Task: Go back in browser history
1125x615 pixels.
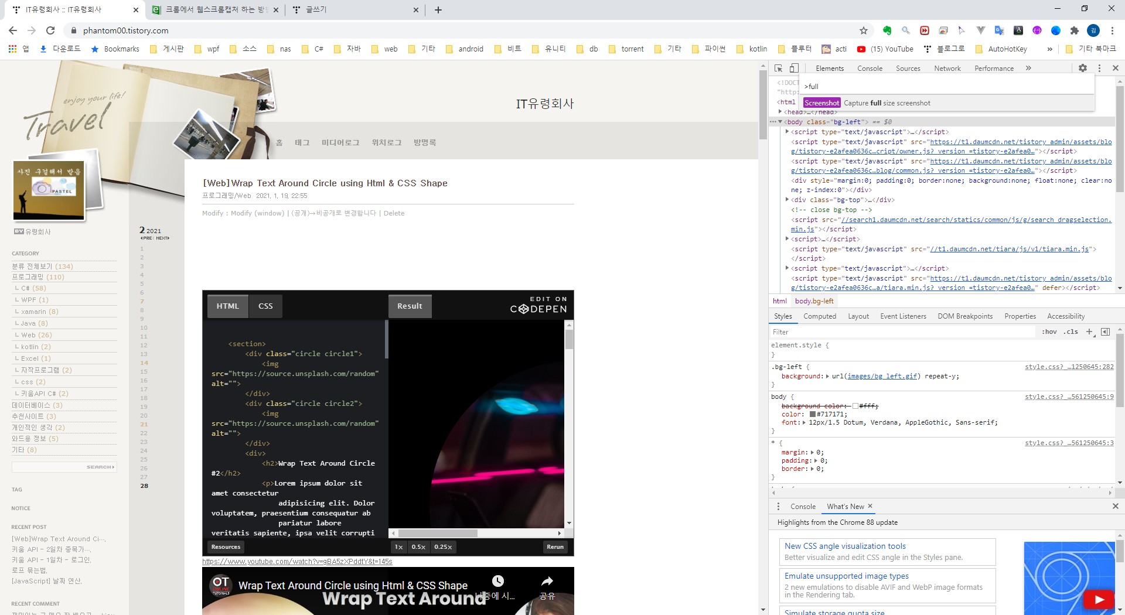Action: click(13, 30)
